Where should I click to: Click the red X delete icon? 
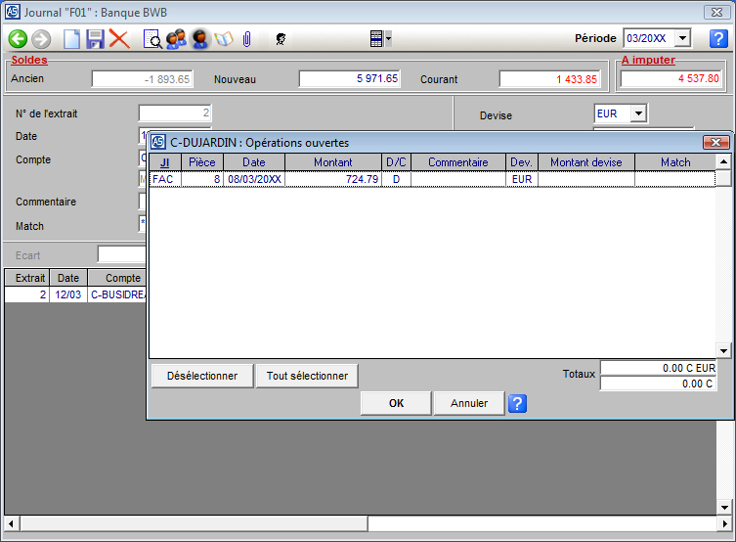coord(119,39)
